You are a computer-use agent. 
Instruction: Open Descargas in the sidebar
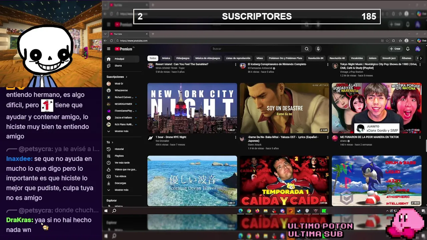pyautogui.click(x=120, y=183)
